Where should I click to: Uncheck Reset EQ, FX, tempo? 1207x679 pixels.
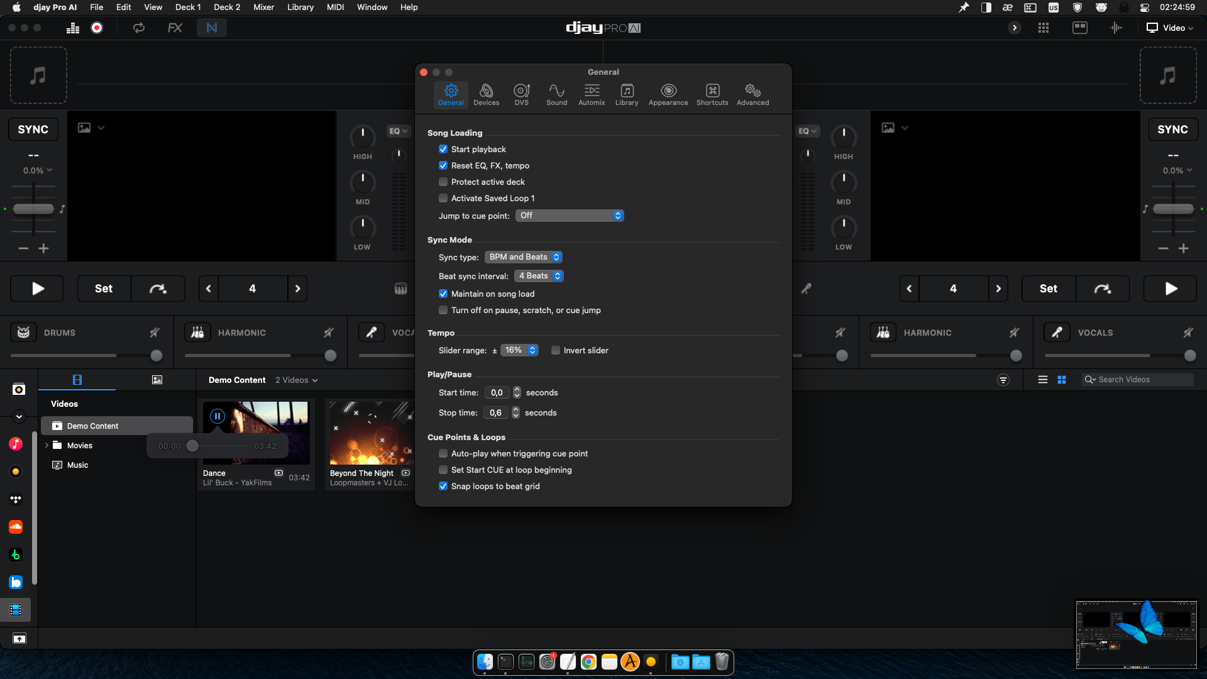click(x=443, y=165)
